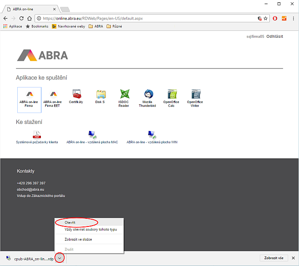Close the downloads bar
The height and width of the screenshot is (266, 299).
tap(293, 258)
